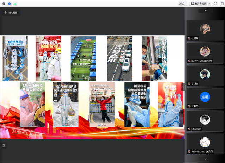Viewport: 225px width, 163px height.
Task: Check the network signal strength icon
Action: [15, 4]
